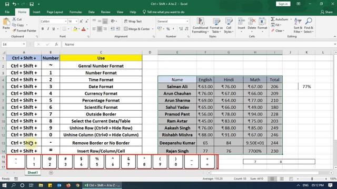Open Conditional Formatting
The height and width of the screenshot is (189, 337).
point(200,26)
